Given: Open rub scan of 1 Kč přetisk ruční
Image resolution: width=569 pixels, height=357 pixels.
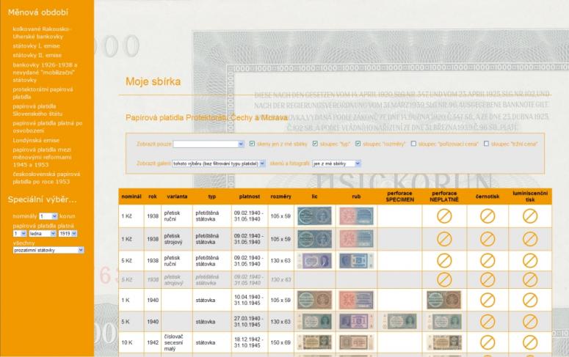Looking at the screenshot, I should coord(356,216).
